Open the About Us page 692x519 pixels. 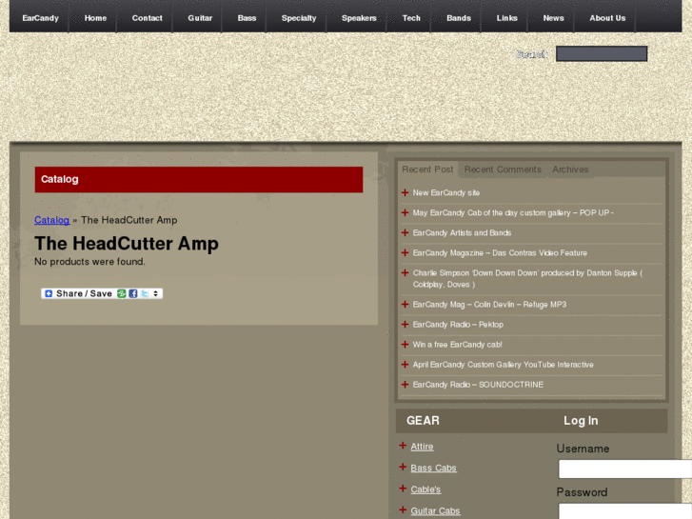pos(607,18)
